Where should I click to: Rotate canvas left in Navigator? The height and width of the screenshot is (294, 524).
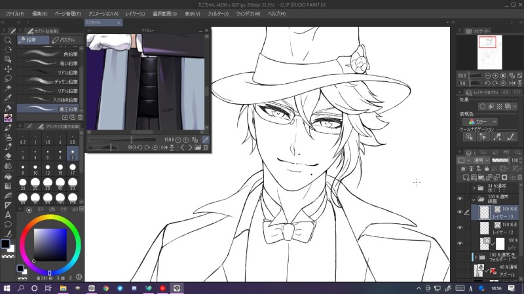click(487, 83)
